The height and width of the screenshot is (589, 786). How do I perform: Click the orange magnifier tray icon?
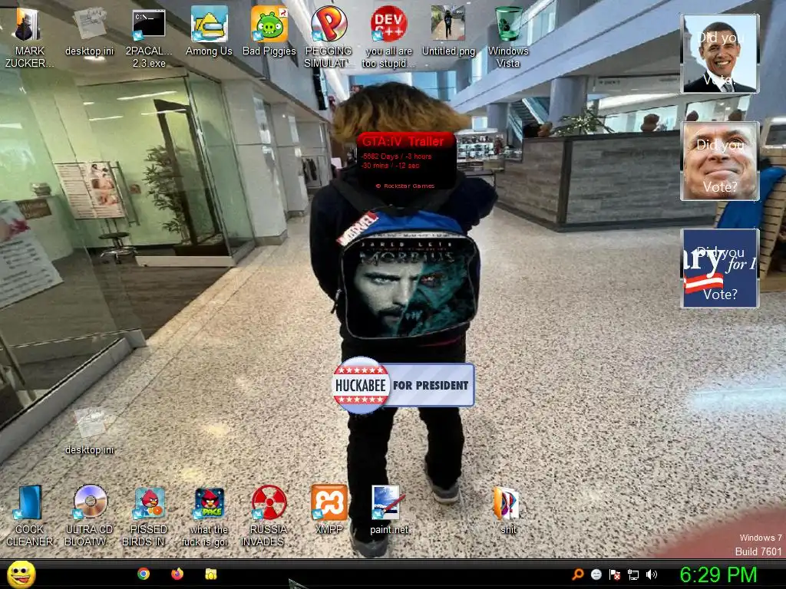(578, 574)
